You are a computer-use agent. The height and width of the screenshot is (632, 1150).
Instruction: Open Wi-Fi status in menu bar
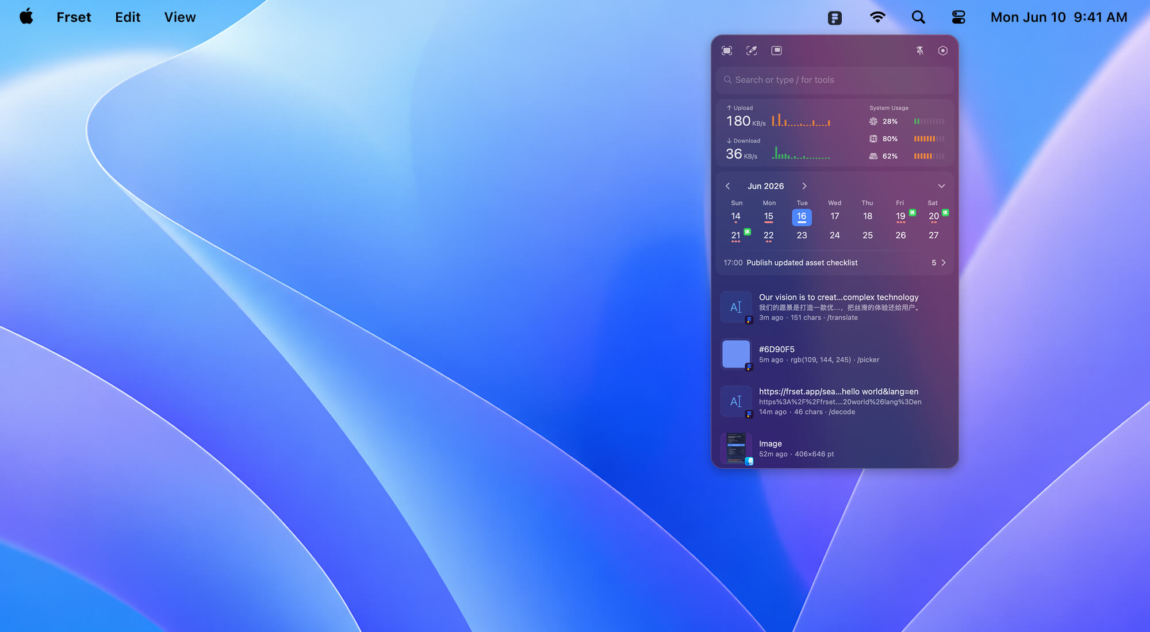pyautogui.click(x=877, y=17)
